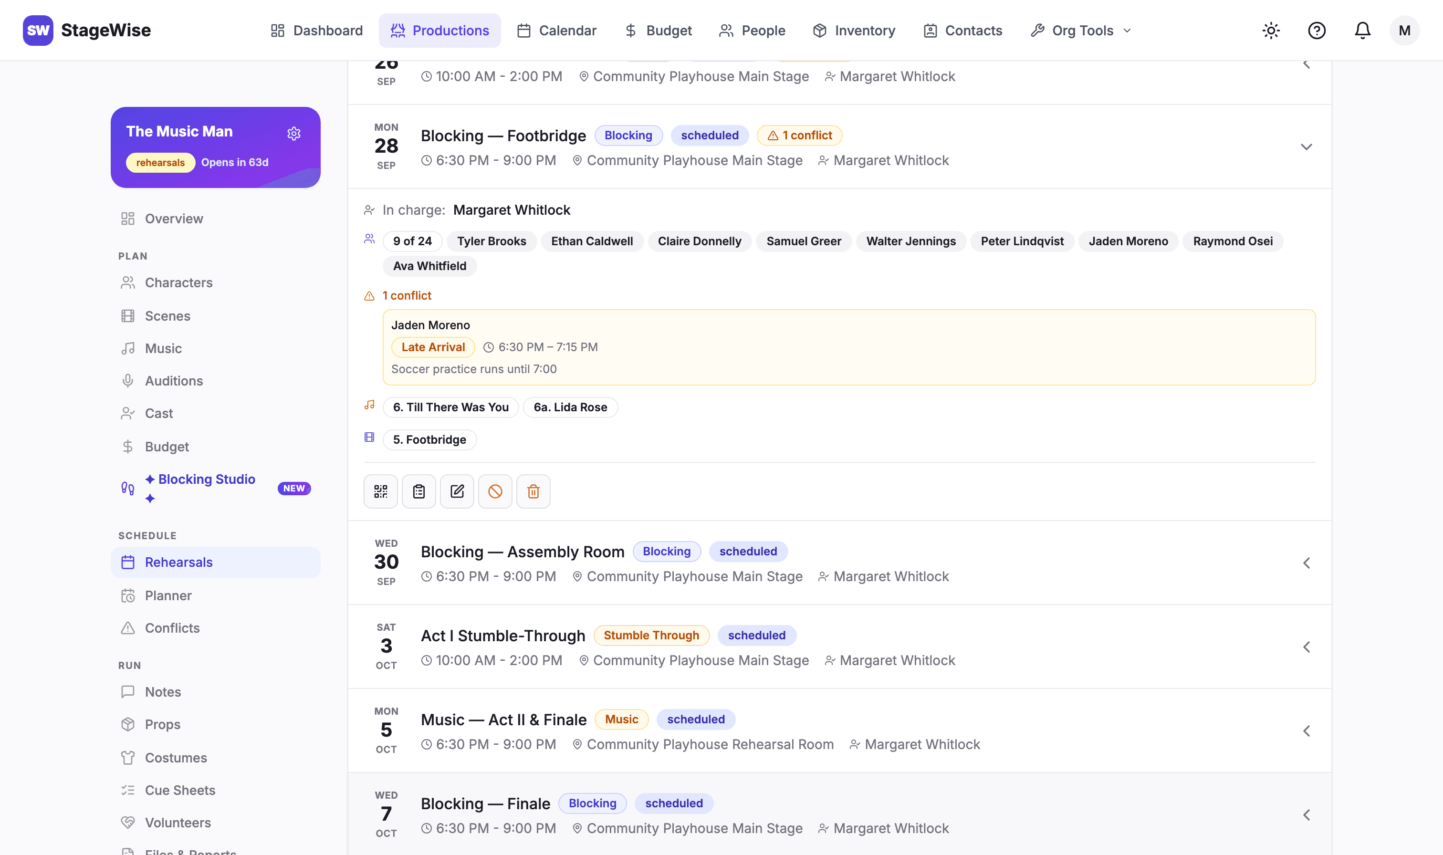Collapse the Blocking — Footbridge rehearsal chevron
The height and width of the screenshot is (855, 1443).
tap(1306, 147)
